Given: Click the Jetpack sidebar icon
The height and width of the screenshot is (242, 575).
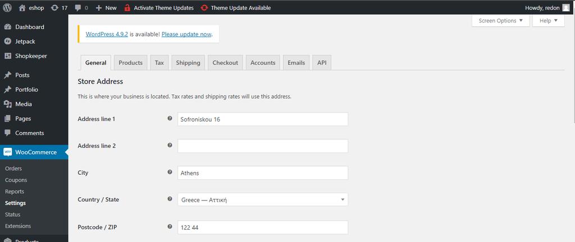Looking at the screenshot, I should click(8, 41).
